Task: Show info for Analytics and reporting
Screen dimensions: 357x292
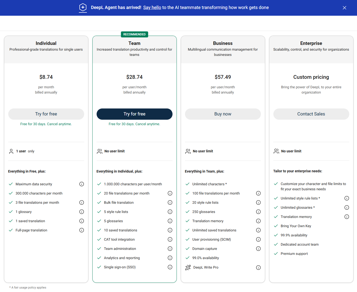Action: [170, 258]
